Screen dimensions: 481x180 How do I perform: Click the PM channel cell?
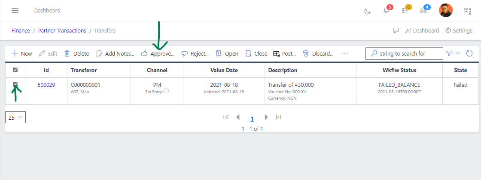click(x=157, y=85)
